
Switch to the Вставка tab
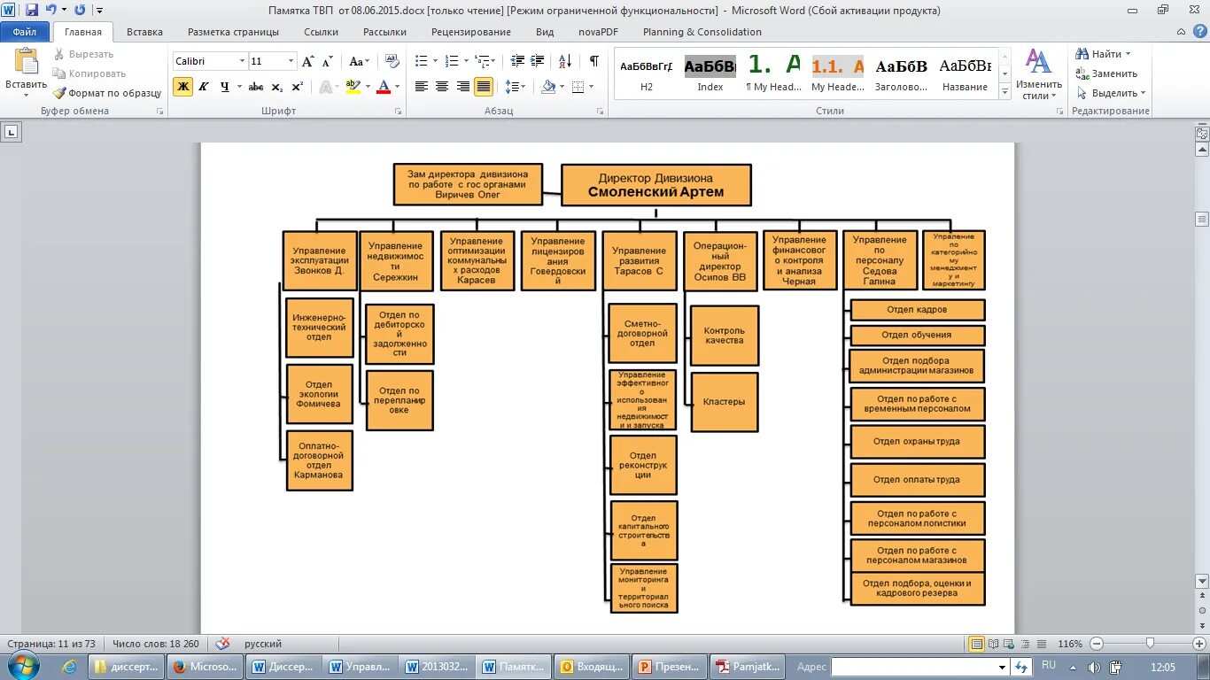point(144,32)
